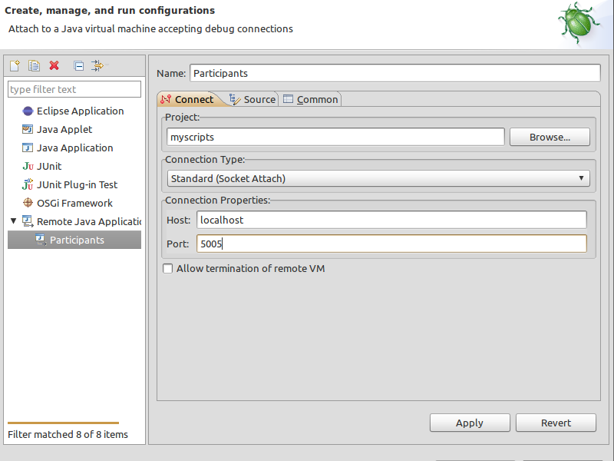The image size is (614, 461).
Task: Delete the selected launch configuration
Action: click(54, 65)
